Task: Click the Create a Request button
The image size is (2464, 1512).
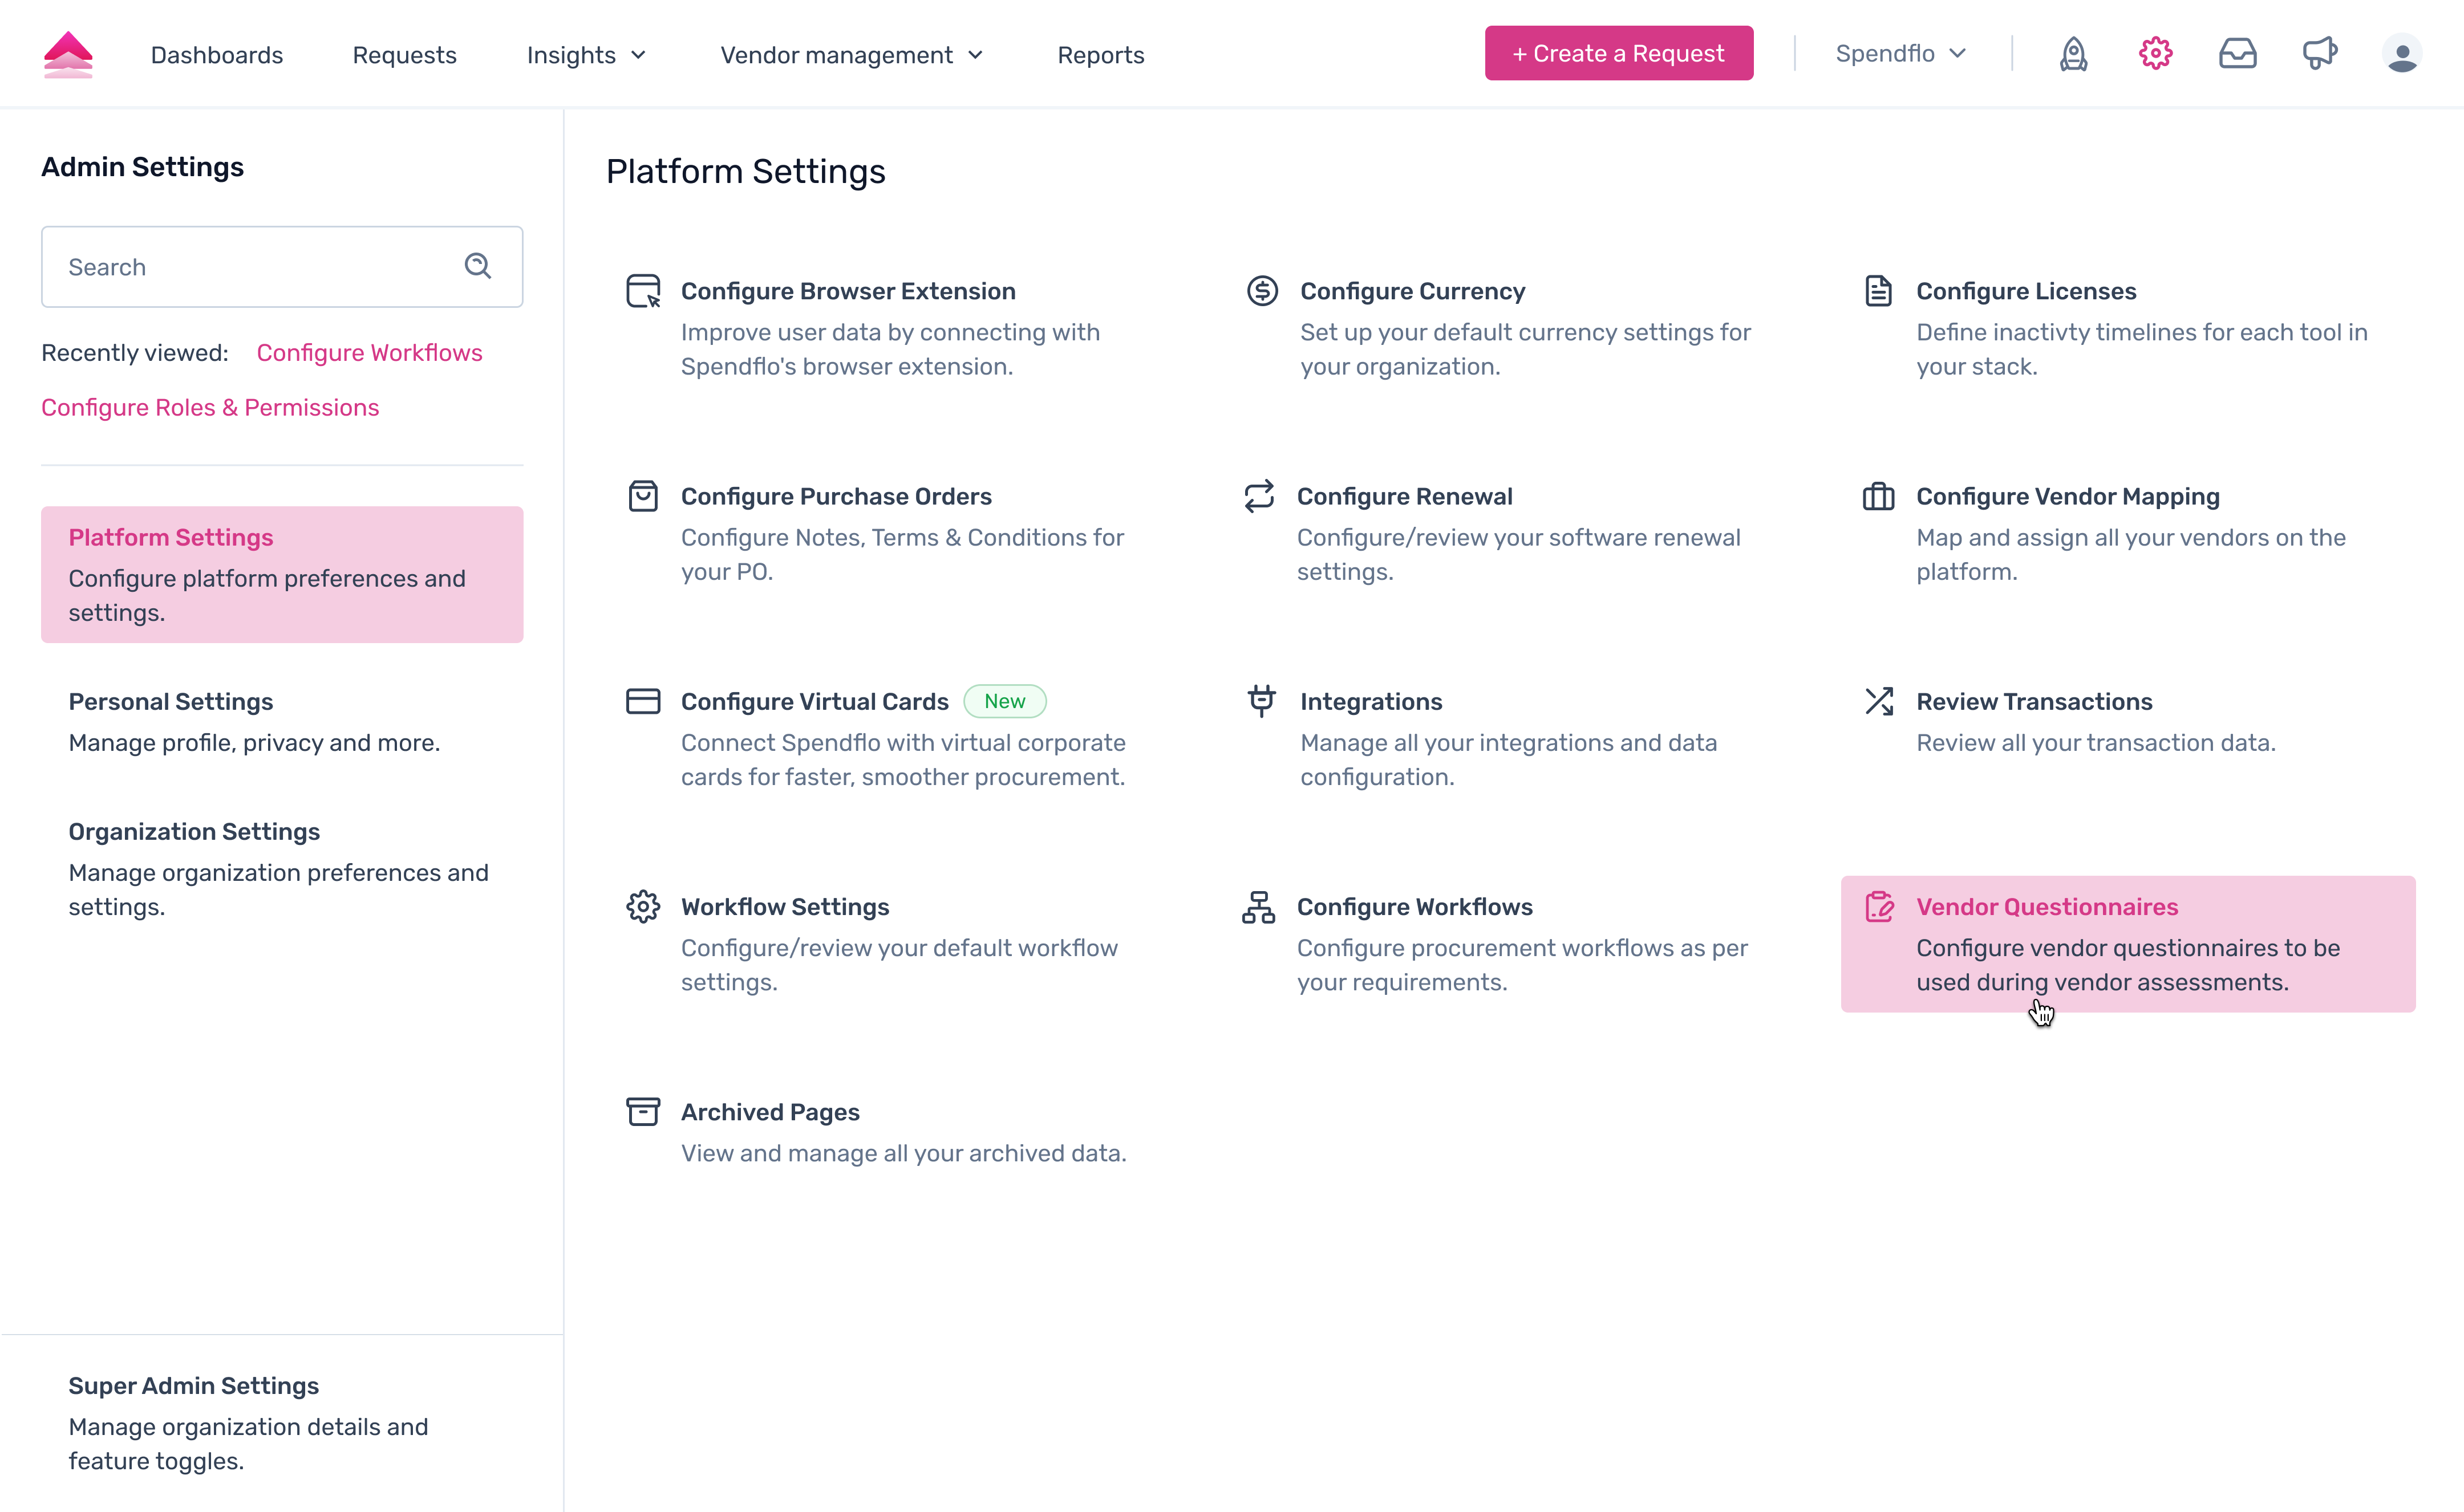Action: coord(1618,54)
